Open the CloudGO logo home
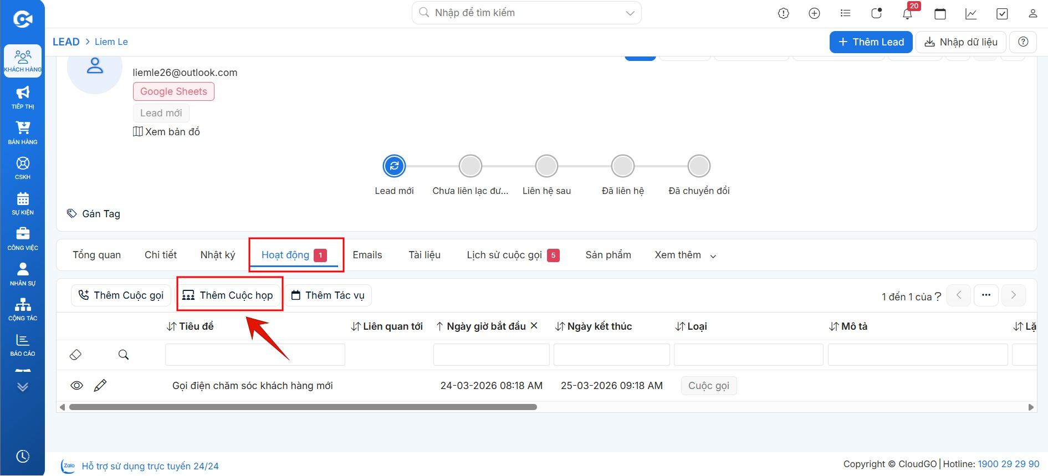This screenshot has height=476, width=1048. (23, 19)
